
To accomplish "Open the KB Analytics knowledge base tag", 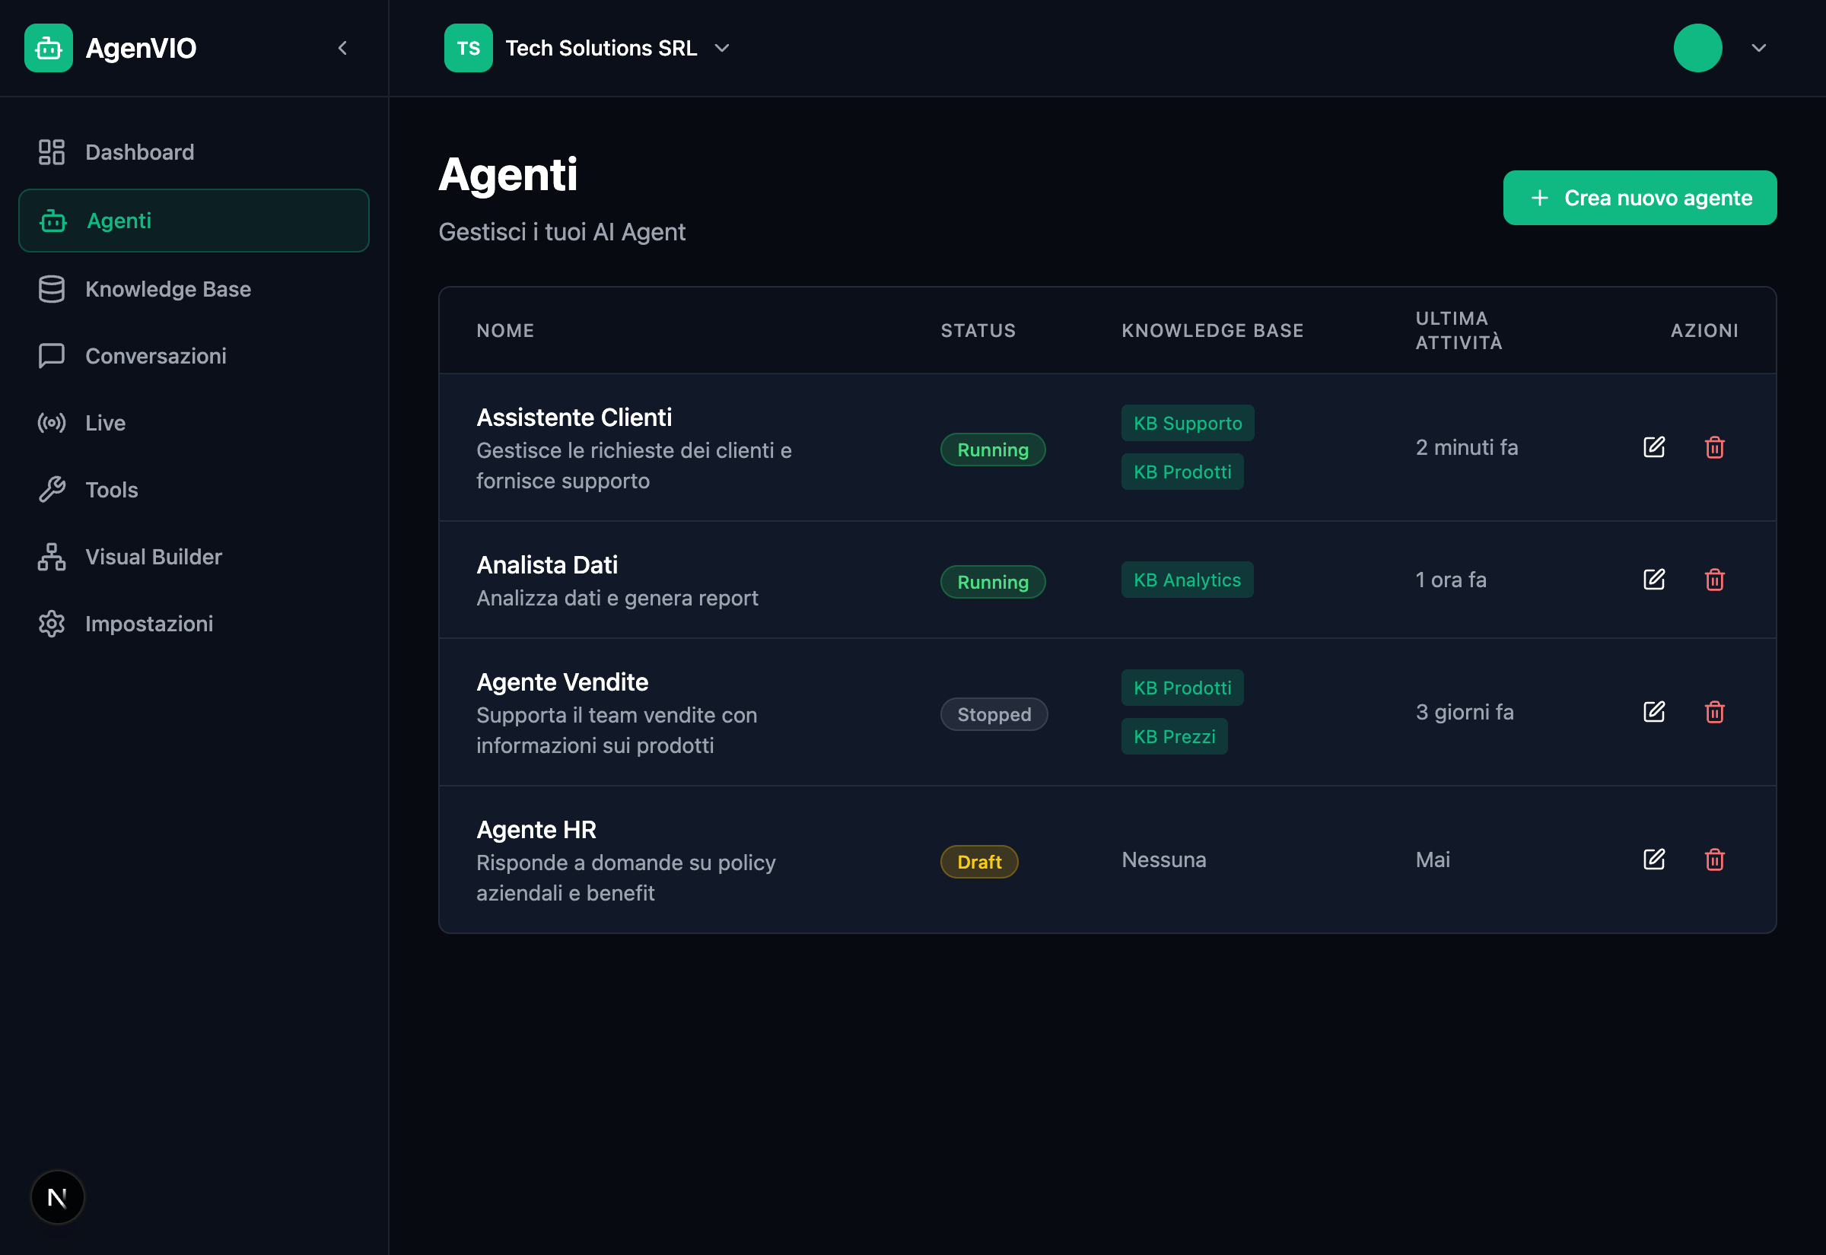I will coord(1187,580).
